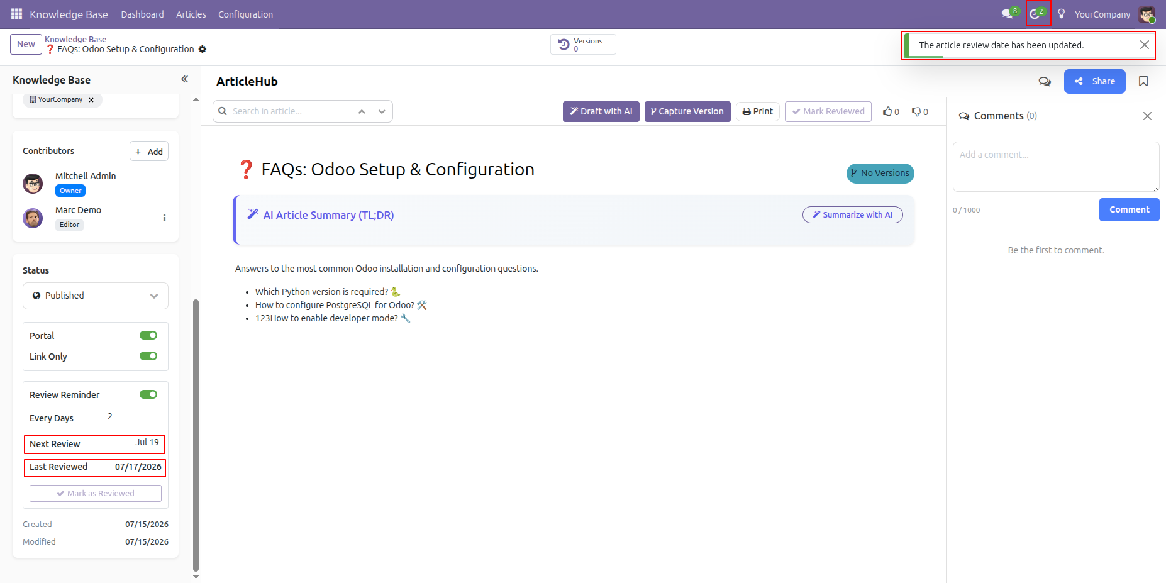The image size is (1166, 583).
Task: Open the Articles menu
Action: coord(191,14)
